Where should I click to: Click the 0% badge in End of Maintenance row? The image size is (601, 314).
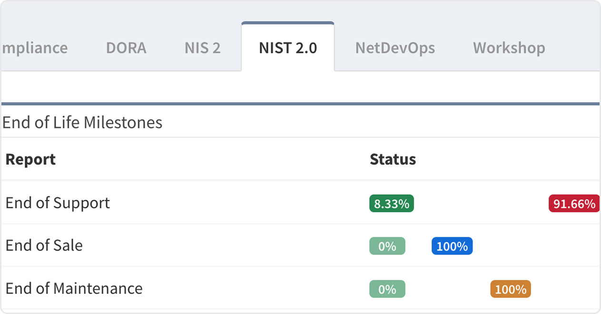point(387,289)
